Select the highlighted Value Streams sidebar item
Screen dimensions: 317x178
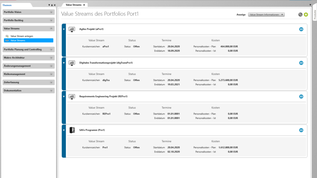pos(18,40)
